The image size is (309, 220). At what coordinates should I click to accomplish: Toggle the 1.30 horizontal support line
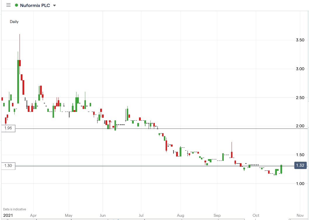[146, 166]
